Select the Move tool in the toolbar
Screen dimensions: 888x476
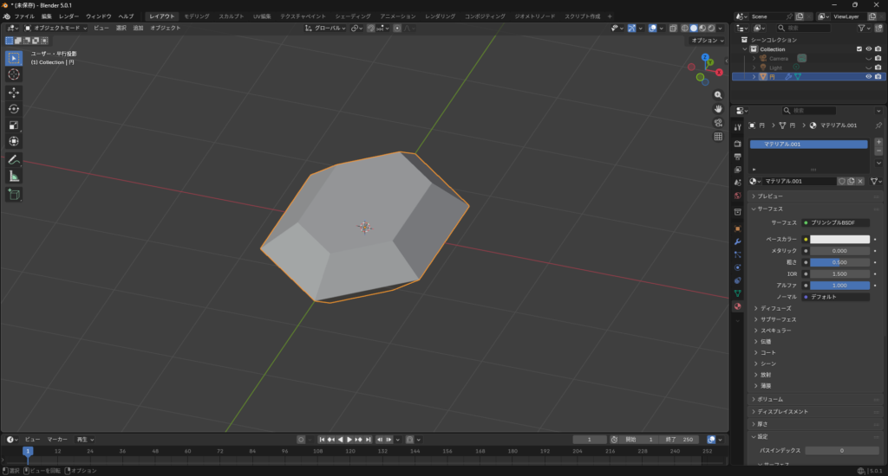[14, 92]
